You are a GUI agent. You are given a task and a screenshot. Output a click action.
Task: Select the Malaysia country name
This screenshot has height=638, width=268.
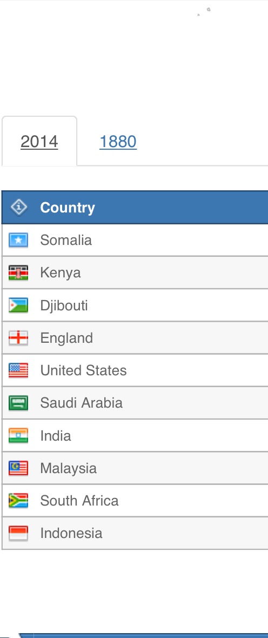pyautogui.click(x=68, y=468)
